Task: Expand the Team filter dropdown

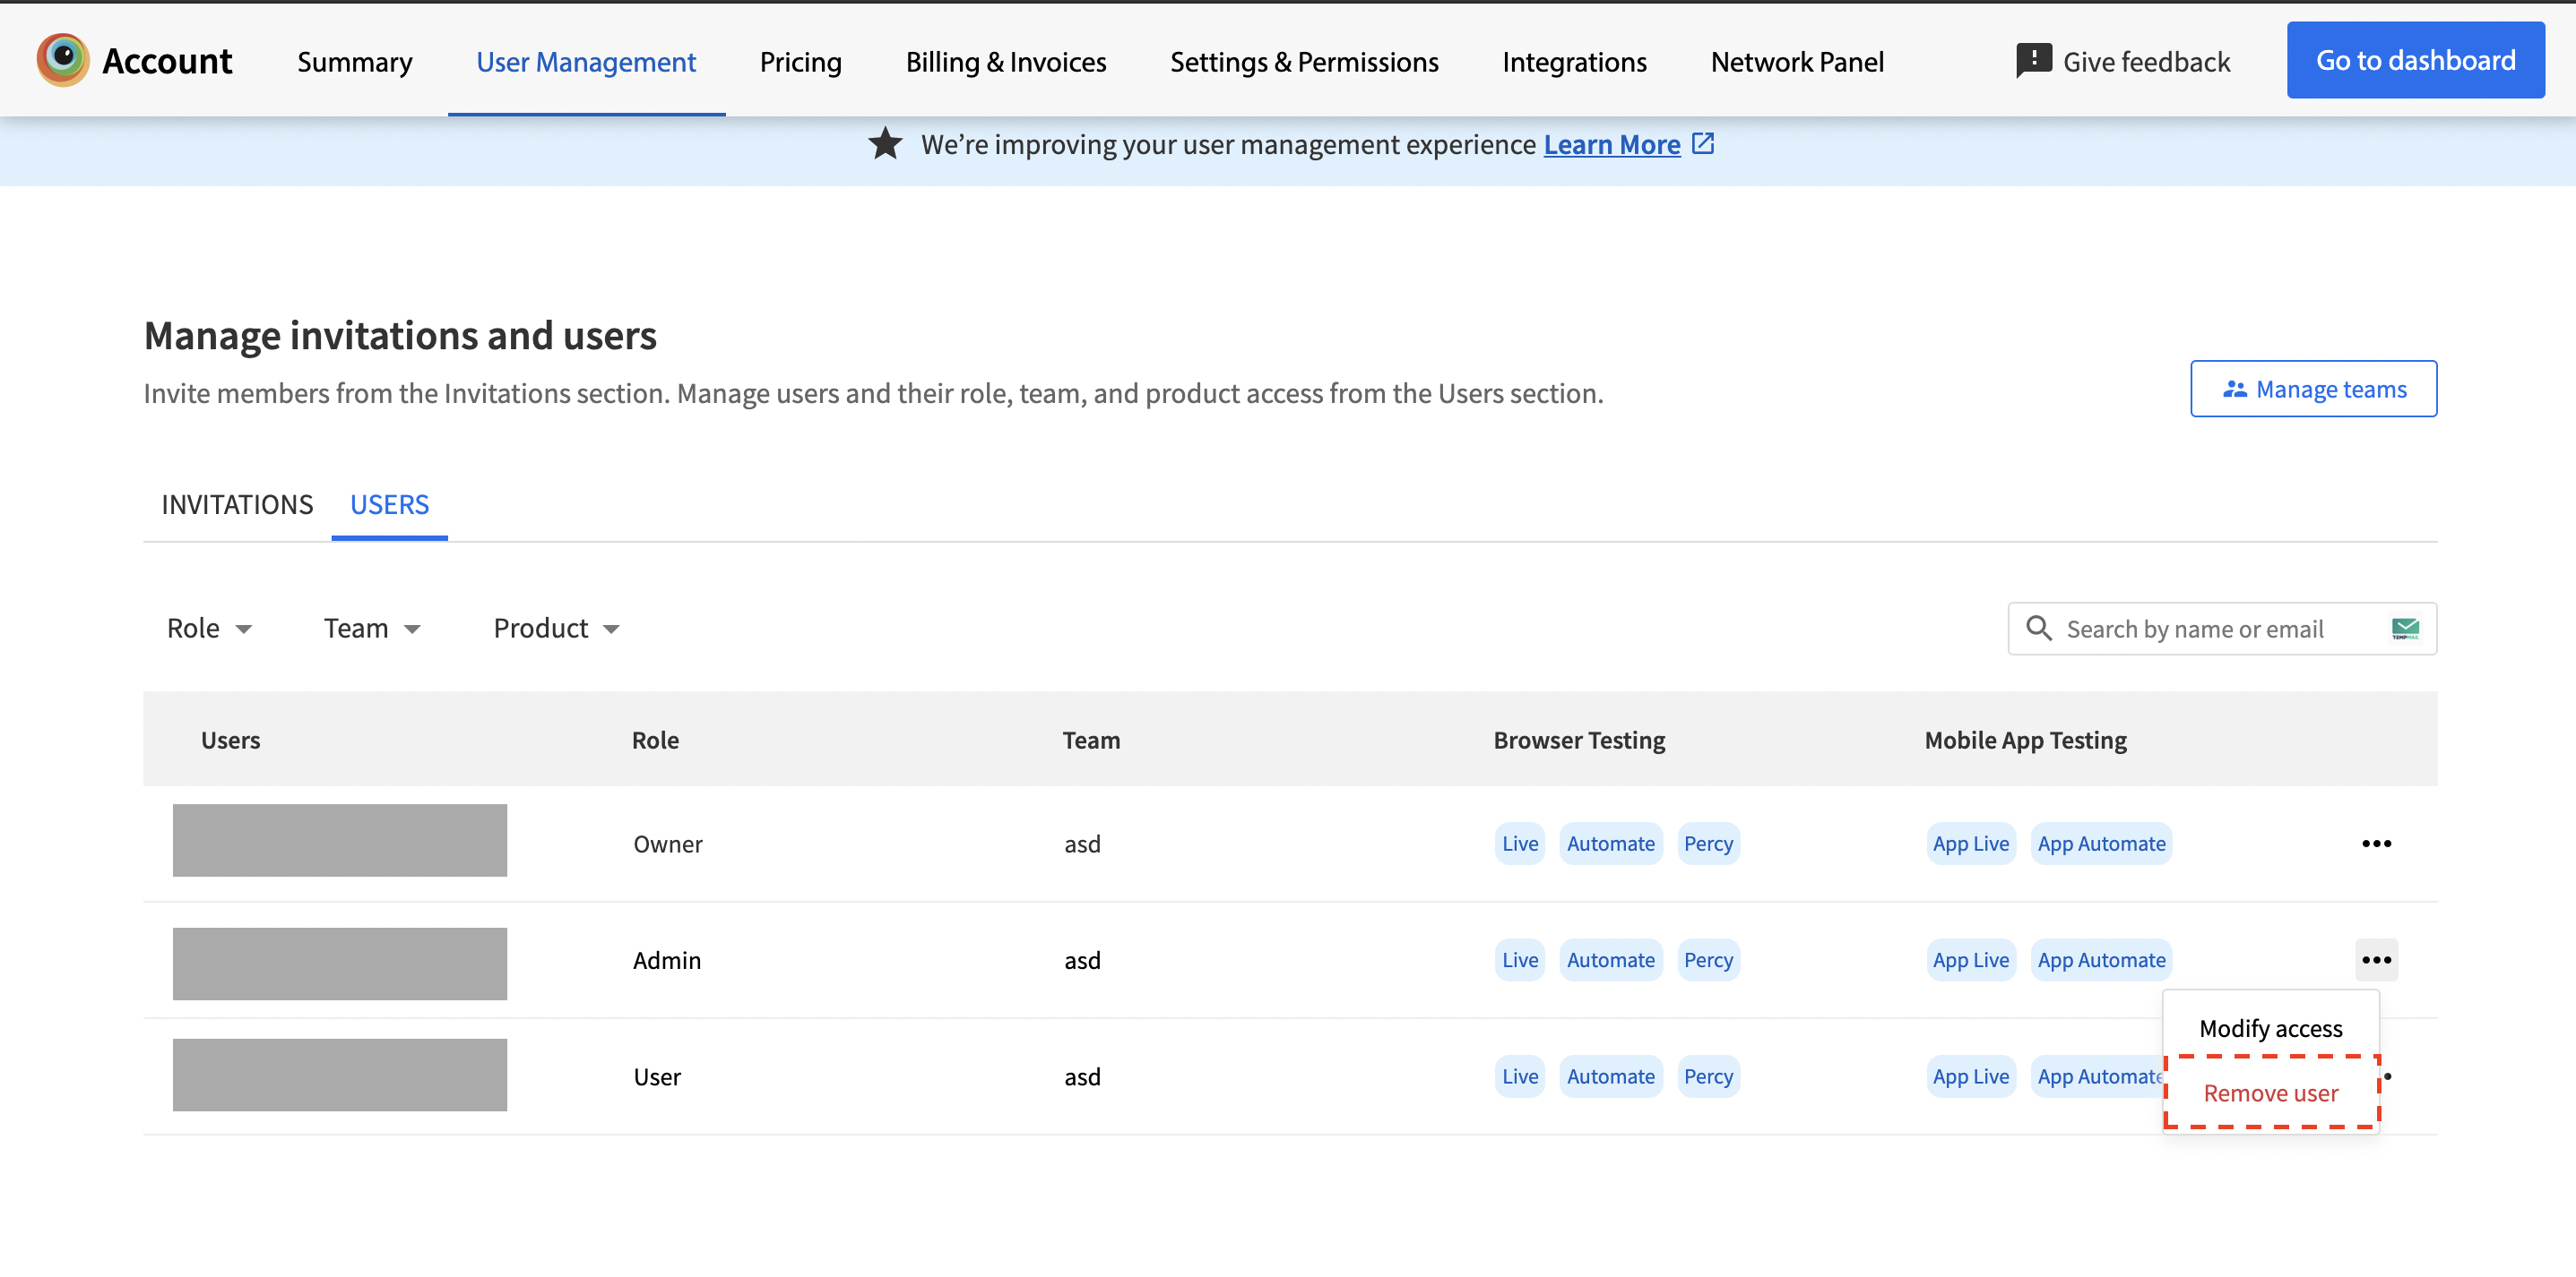Action: (x=372, y=629)
